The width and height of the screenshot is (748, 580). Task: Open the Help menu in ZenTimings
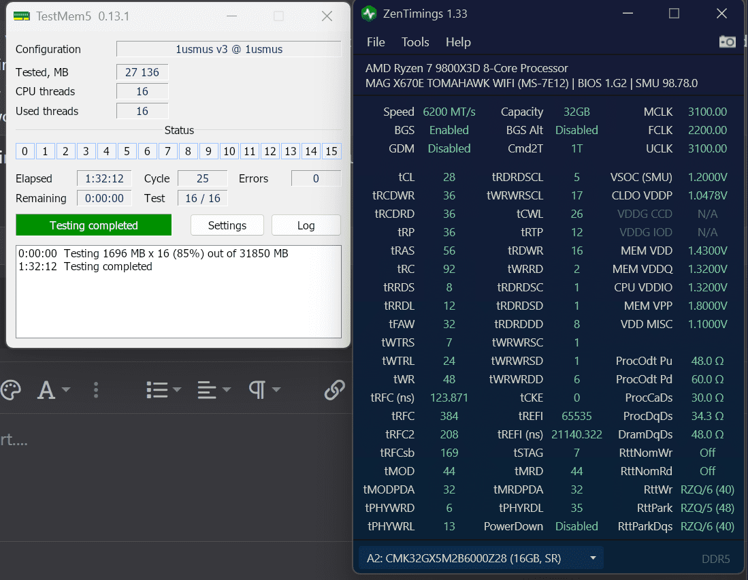click(458, 42)
